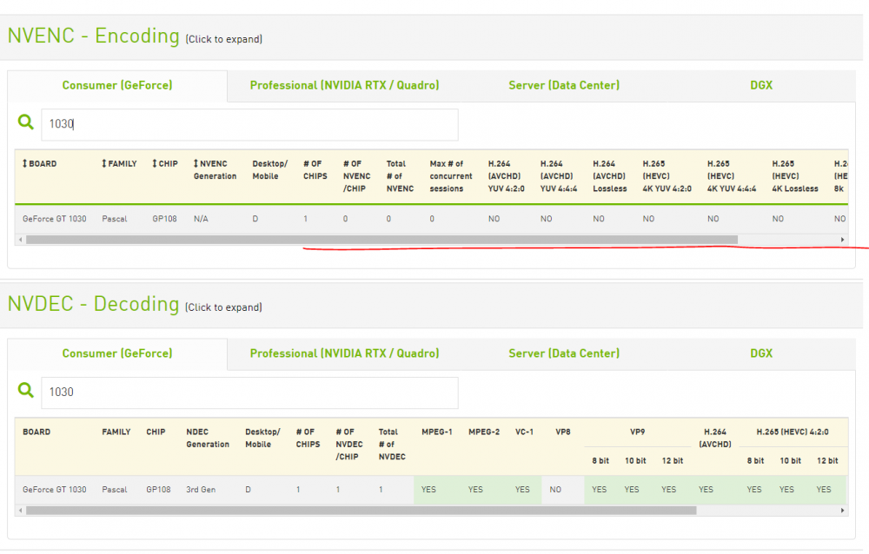Click the NVDEC table's right scroll arrow

pos(842,511)
